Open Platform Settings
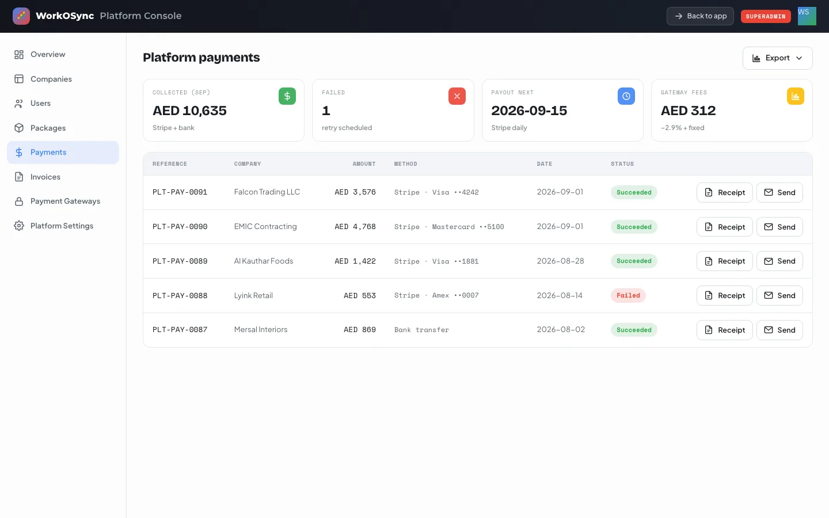Viewport: 829px width, 518px height. pyautogui.click(x=63, y=226)
